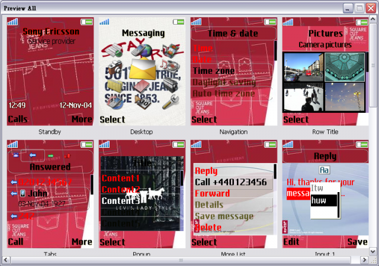Click the vertical scrollbar thumb
Image resolution: width=379 pixels, height=266 pixels.
372,64
